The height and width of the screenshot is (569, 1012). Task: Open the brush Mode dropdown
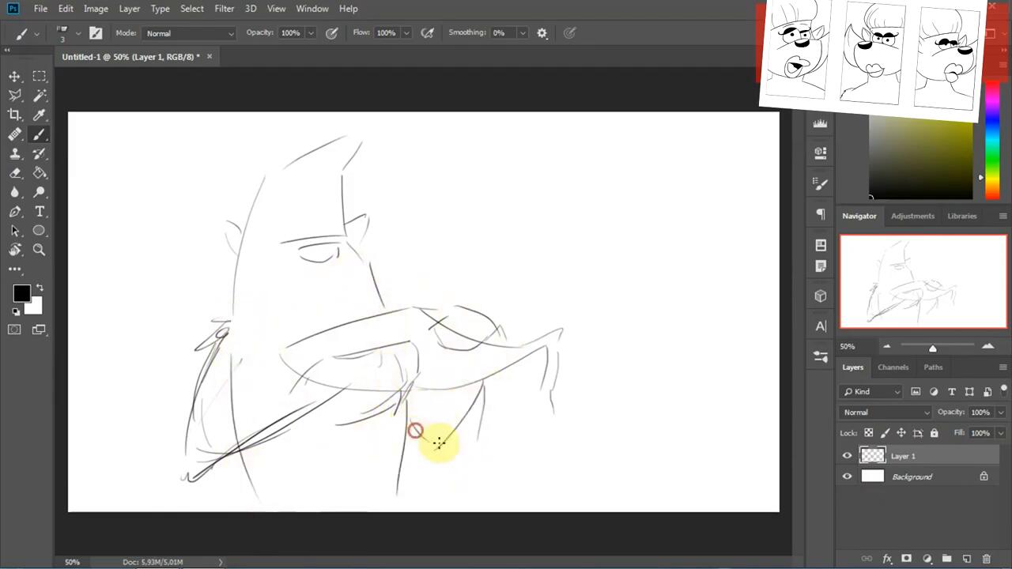(190, 33)
